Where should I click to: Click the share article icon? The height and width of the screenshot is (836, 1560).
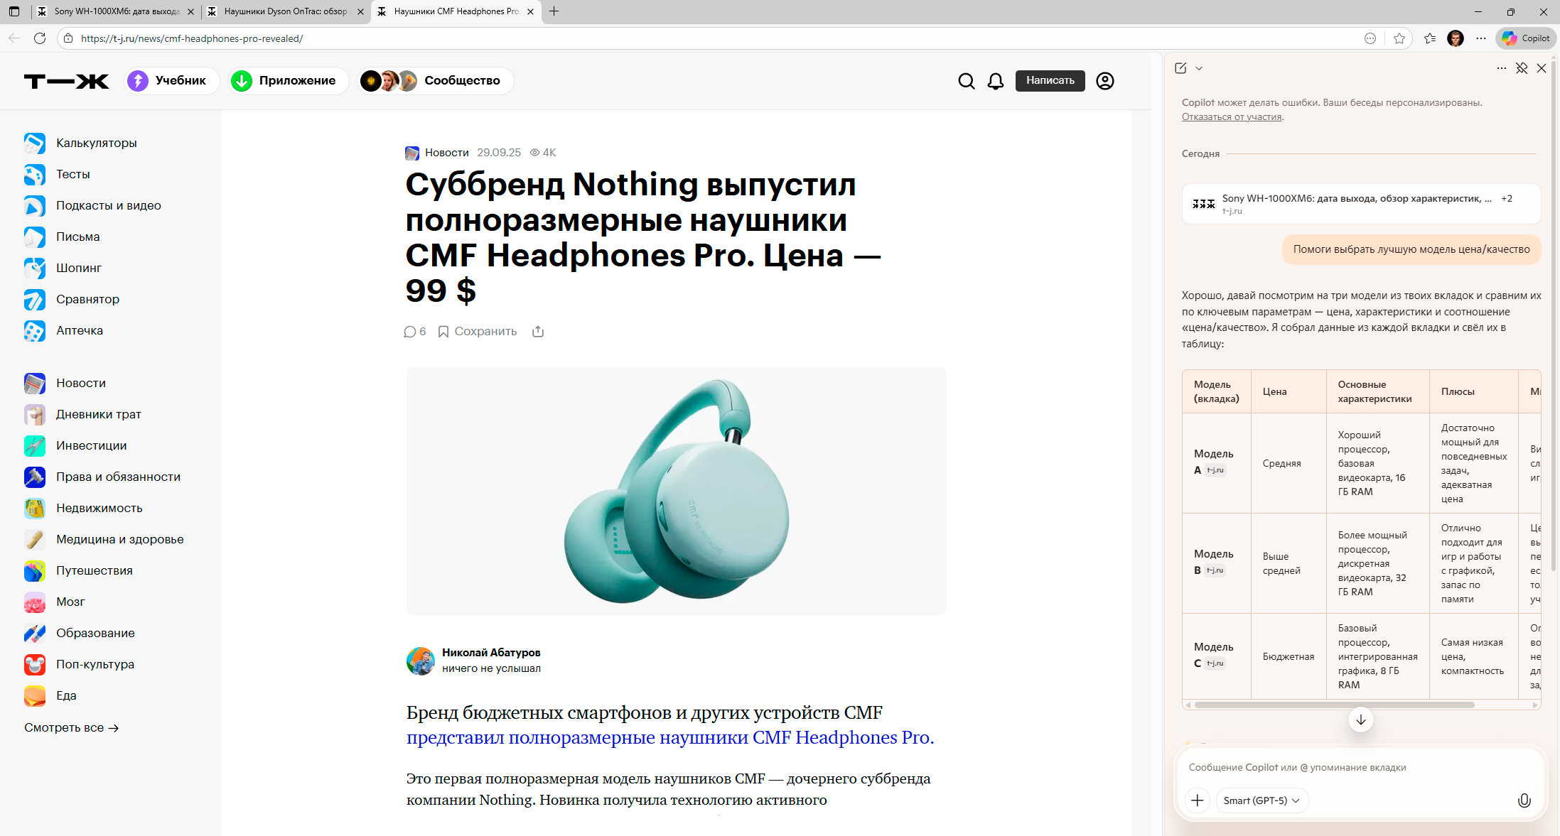(538, 332)
